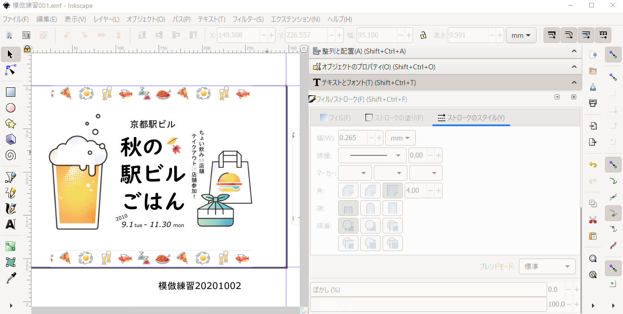Collapse the オブジェクトのプロパティ panel
The width and height of the screenshot is (623, 314).
pos(574,67)
